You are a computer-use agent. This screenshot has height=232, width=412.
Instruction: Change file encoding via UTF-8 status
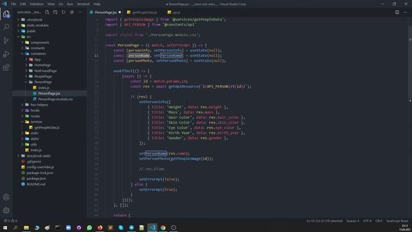tap(367, 221)
